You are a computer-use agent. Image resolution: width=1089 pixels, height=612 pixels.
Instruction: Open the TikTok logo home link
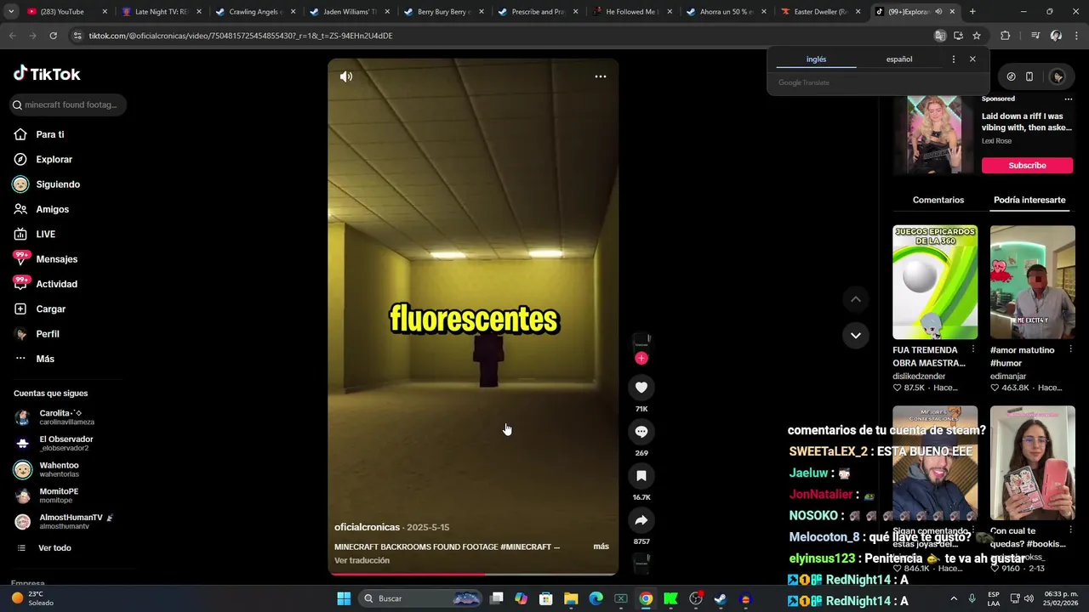tap(47, 74)
